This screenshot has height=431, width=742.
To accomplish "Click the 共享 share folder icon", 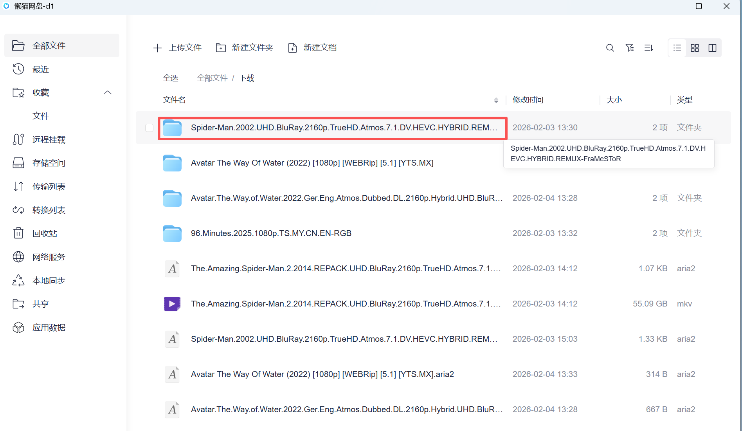I will tap(18, 304).
